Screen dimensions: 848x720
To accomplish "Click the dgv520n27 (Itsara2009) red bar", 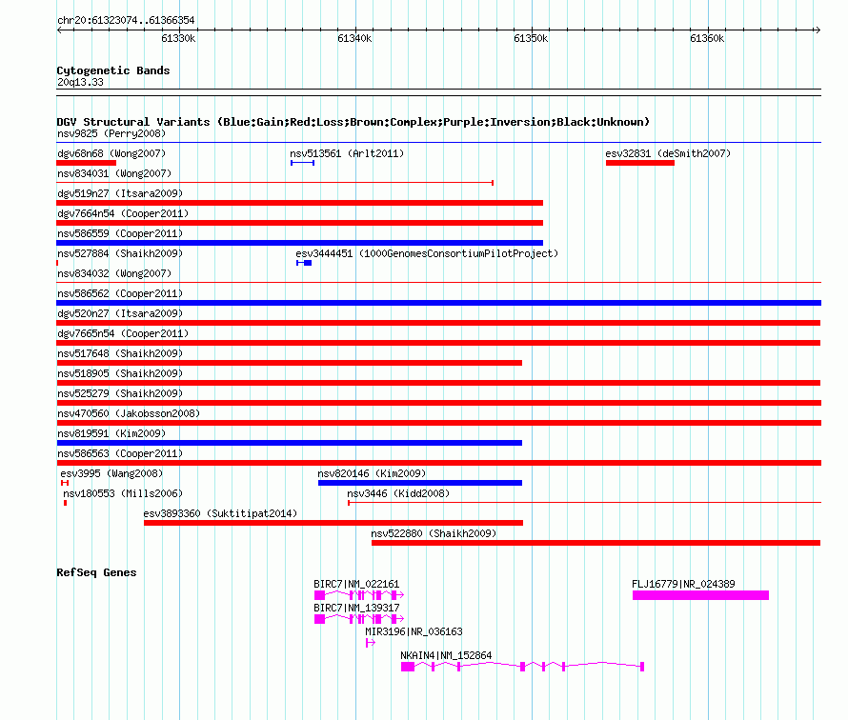I will (x=438, y=323).
